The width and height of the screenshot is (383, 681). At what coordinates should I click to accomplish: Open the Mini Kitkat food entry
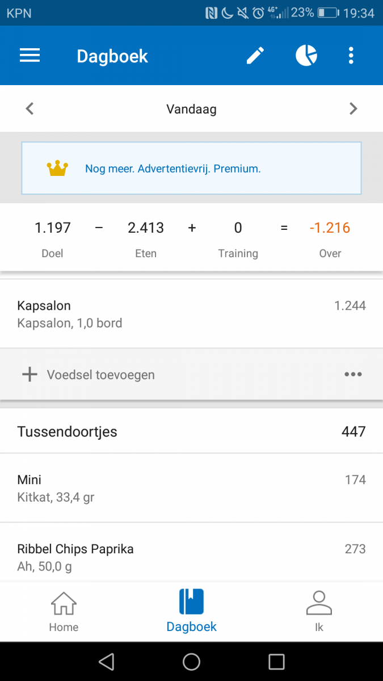[x=191, y=488]
